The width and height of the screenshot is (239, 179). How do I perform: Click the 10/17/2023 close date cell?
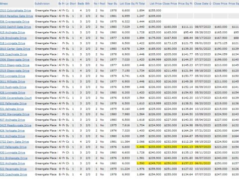[x=203, y=98]
